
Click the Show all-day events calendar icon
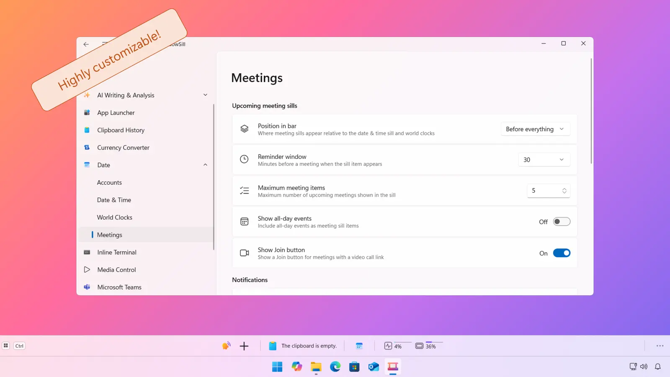point(245,222)
